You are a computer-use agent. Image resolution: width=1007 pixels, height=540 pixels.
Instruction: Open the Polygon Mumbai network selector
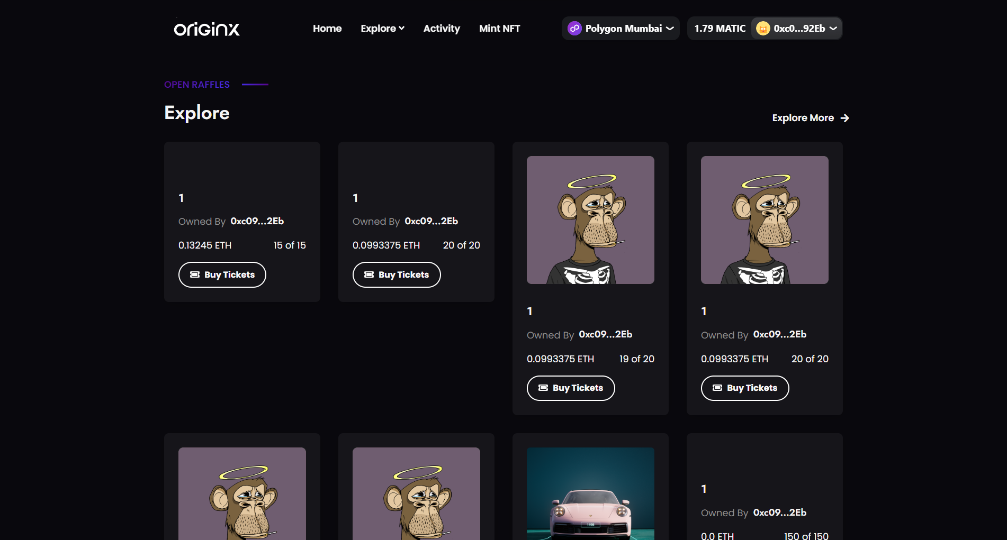point(621,29)
